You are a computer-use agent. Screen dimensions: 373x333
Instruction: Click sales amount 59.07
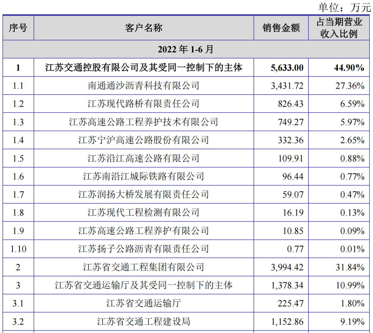click(x=293, y=195)
